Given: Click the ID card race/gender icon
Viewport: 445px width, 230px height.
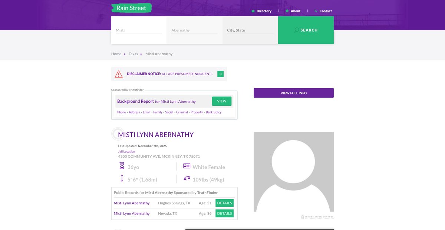Looking at the screenshot, I should (x=187, y=166).
